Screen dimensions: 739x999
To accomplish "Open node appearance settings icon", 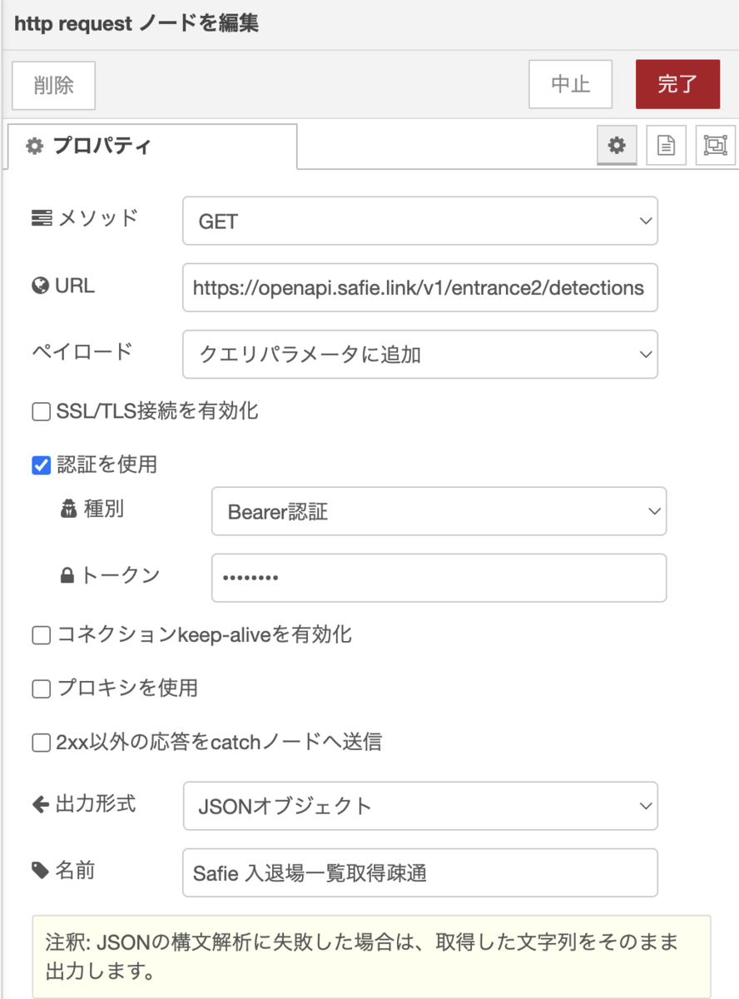I will [715, 146].
